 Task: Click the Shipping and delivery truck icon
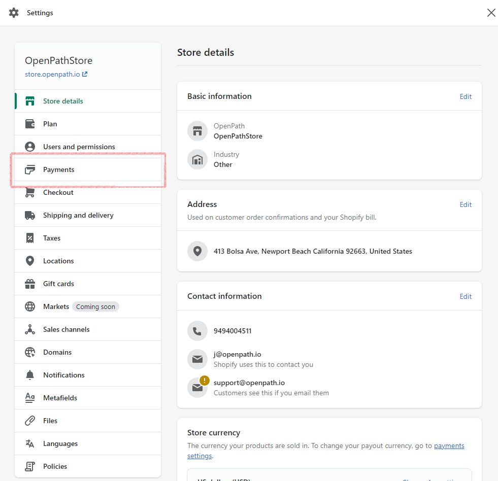(30, 215)
